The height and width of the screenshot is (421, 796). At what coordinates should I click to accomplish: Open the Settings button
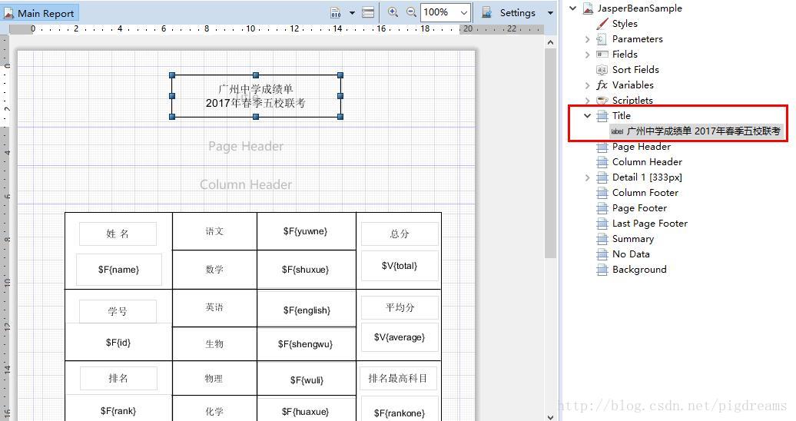pyautogui.click(x=517, y=13)
